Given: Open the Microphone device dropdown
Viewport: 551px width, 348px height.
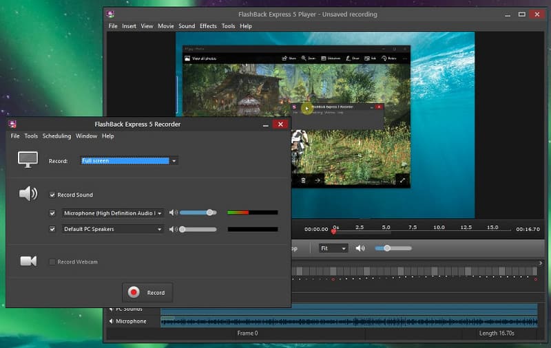Looking at the screenshot, I should point(113,213).
